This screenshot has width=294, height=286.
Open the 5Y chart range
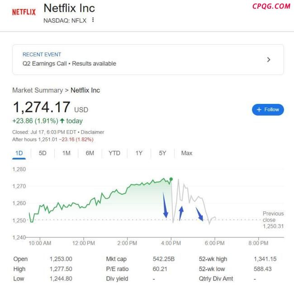162,153
